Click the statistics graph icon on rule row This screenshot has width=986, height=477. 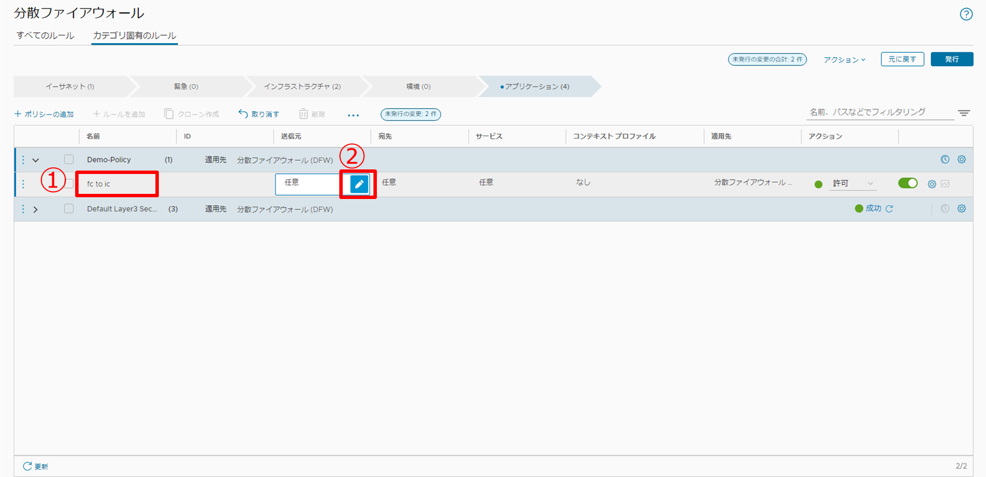click(x=946, y=184)
